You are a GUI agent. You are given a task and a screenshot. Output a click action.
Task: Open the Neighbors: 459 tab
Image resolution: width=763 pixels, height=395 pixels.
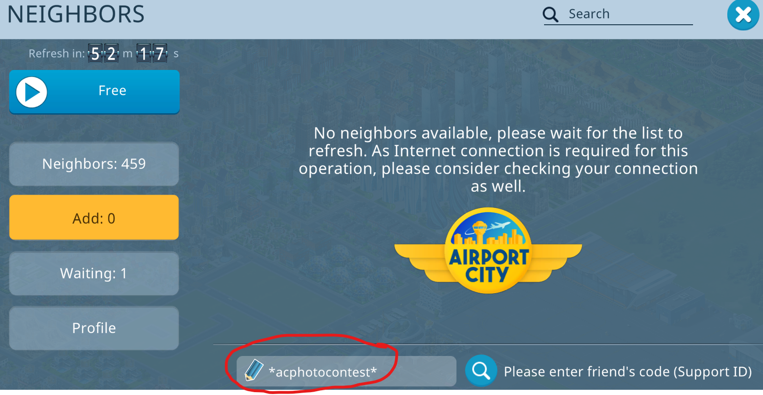tap(94, 164)
